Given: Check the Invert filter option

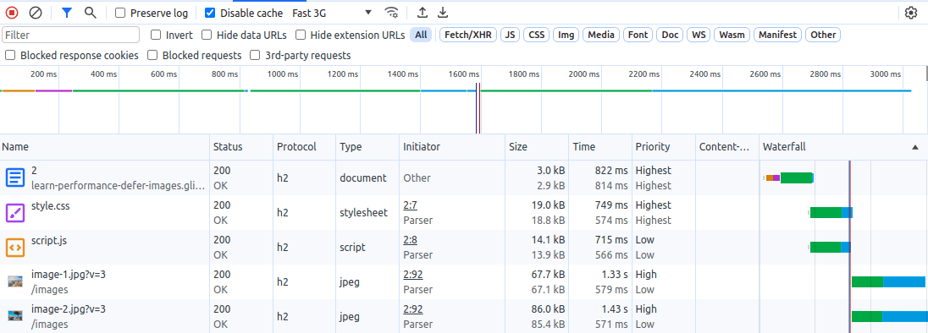Looking at the screenshot, I should 156,35.
